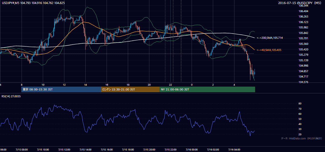Click price axis label 106.263
The image size is (325, 152).
pyautogui.click(x=303, y=16)
